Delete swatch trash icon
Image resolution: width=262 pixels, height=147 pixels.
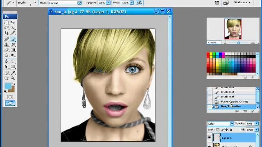(252, 77)
